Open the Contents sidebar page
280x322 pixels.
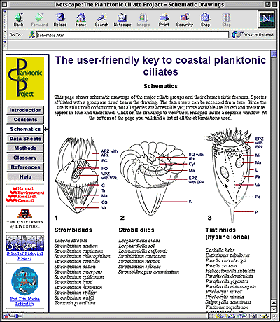click(25, 120)
